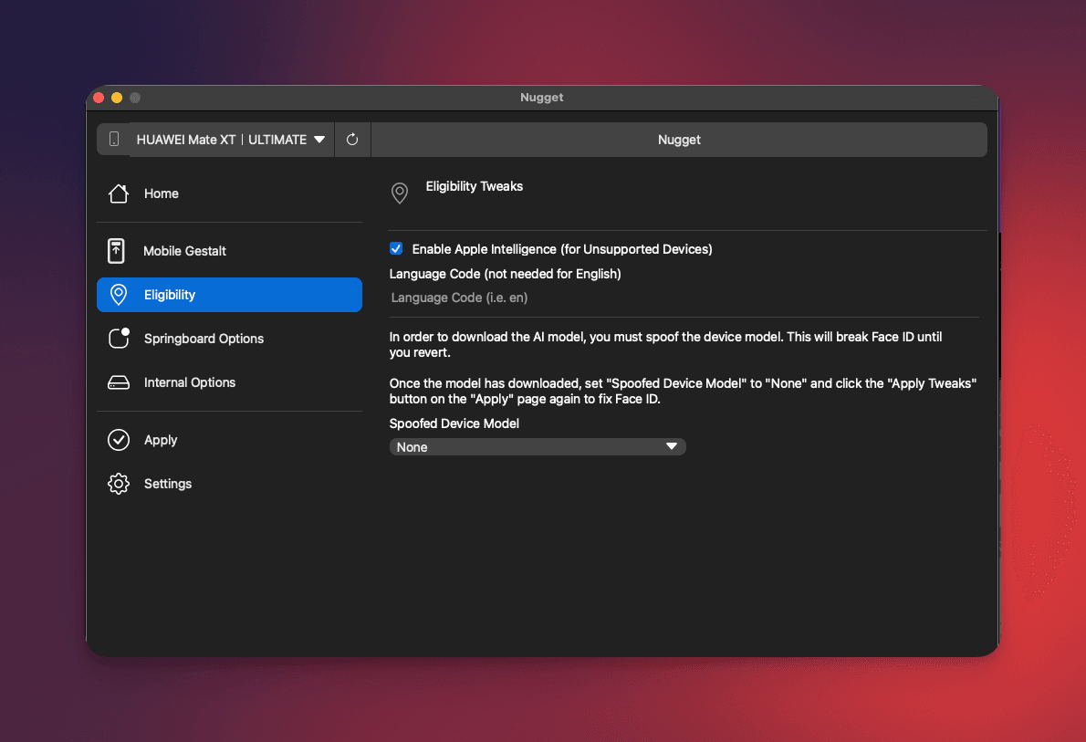Image resolution: width=1086 pixels, height=742 pixels.
Task: Click the Springboard Options icon in sidebar
Action: click(119, 339)
